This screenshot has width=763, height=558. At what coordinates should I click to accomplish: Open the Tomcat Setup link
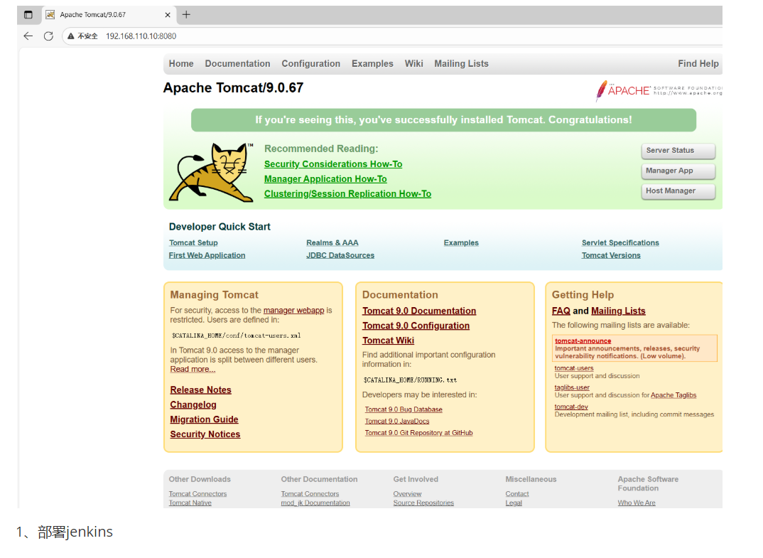click(x=193, y=243)
